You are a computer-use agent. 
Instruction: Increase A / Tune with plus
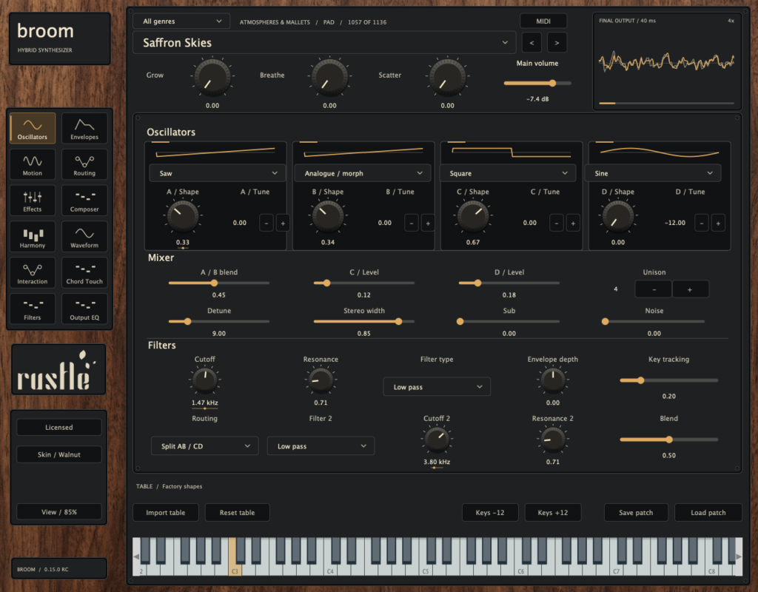[283, 223]
